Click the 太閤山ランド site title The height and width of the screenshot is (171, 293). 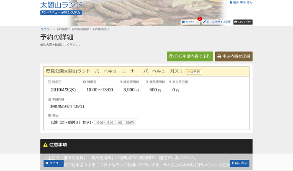click(61, 5)
